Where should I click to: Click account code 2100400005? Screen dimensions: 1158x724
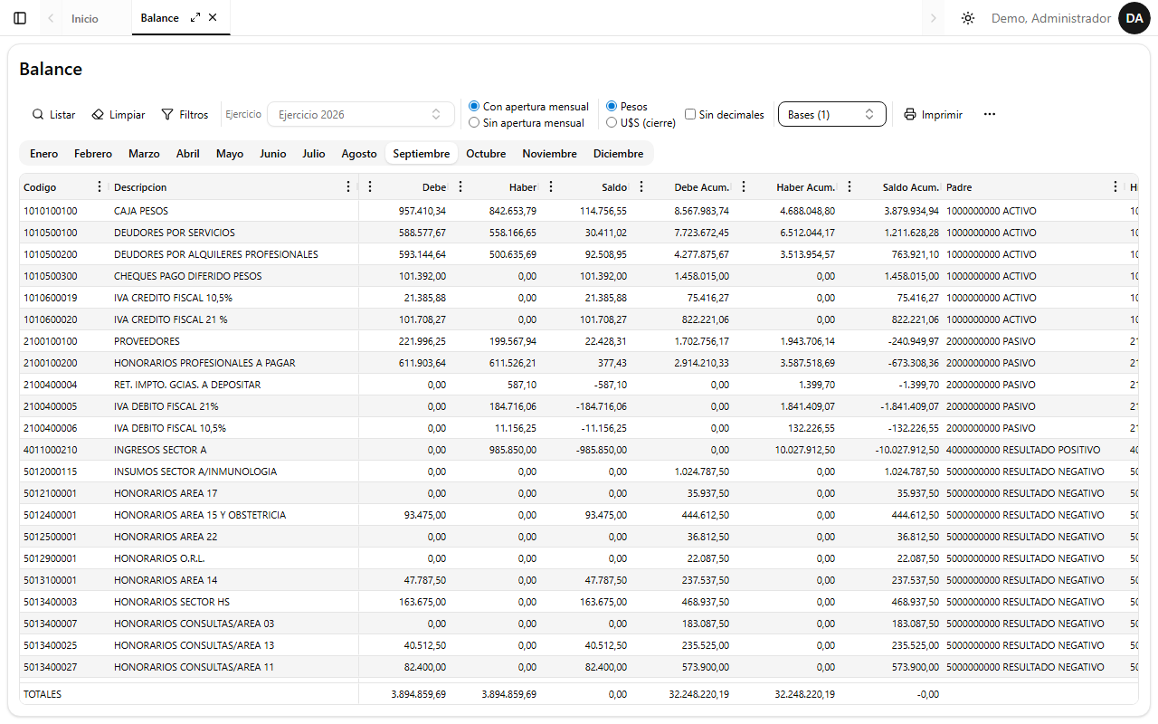[51, 406]
